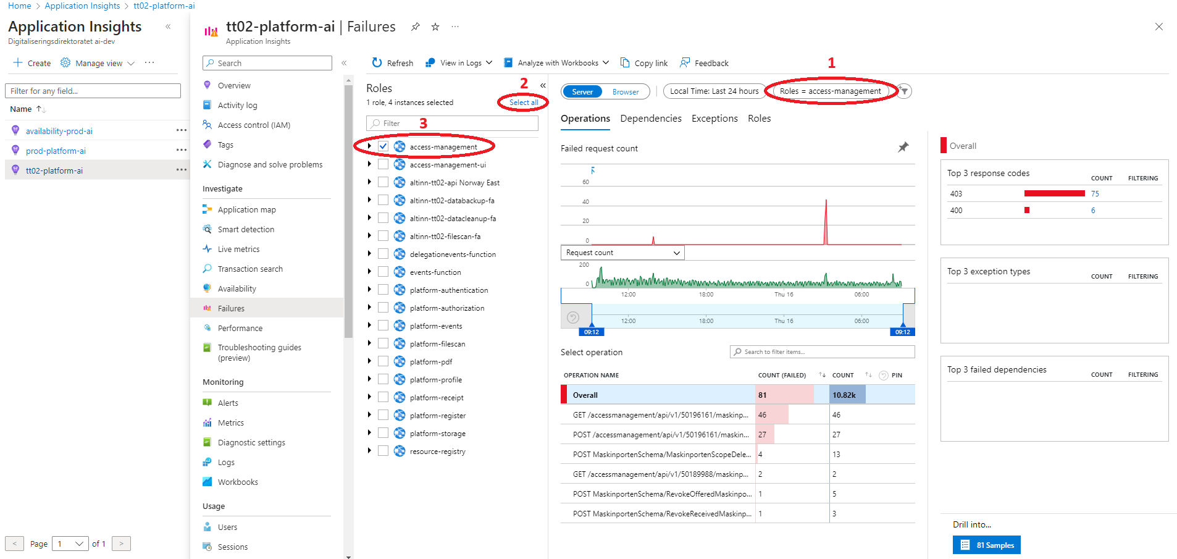Open the Roles = access-management filter pill
The width and height of the screenshot is (1177, 559).
tap(830, 91)
